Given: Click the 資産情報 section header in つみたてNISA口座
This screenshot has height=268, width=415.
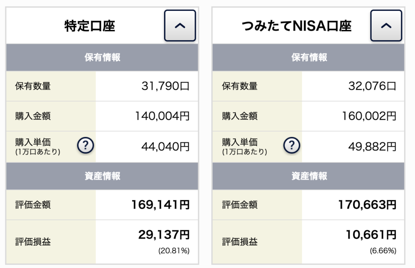Looking at the screenshot, I should coord(308,176).
